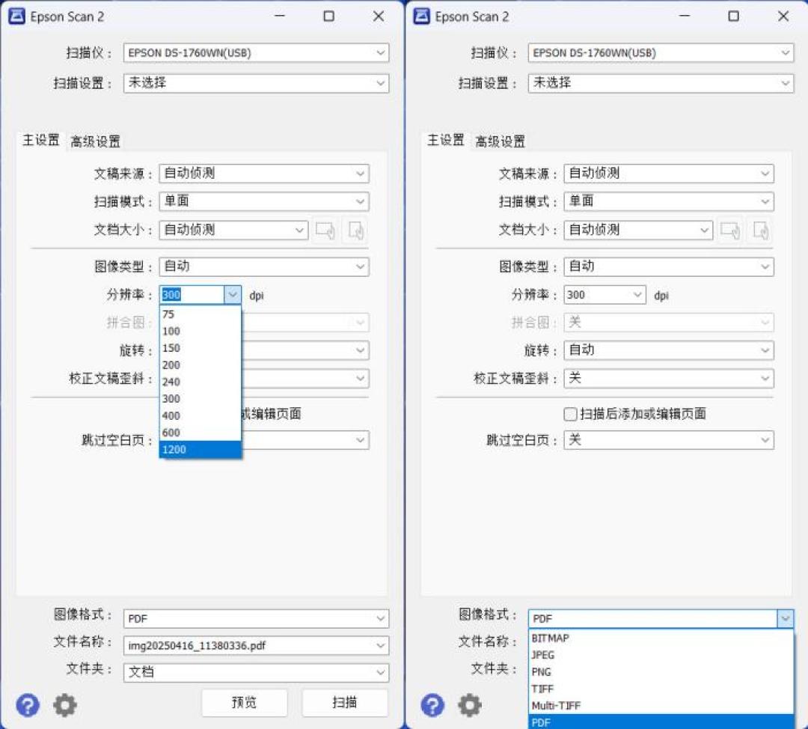Switch to 高级设置 tab in right window

[501, 141]
